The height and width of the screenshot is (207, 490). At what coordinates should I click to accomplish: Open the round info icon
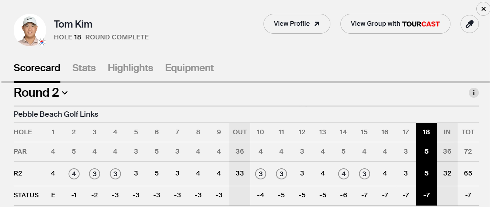[x=473, y=93]
